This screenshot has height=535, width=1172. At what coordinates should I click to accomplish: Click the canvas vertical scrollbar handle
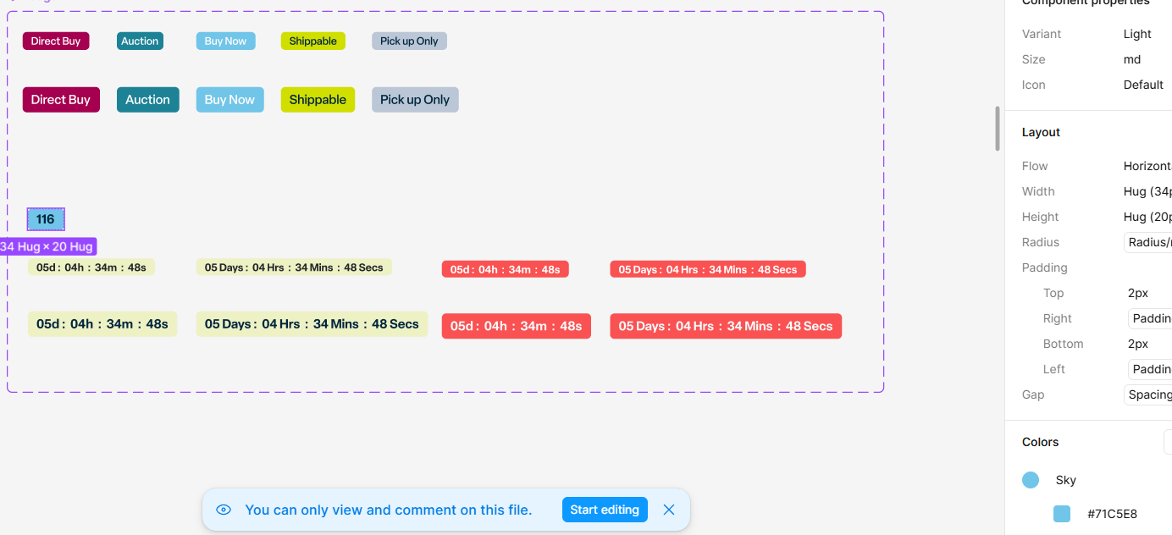pyautogui.click(x=998, y=129)
